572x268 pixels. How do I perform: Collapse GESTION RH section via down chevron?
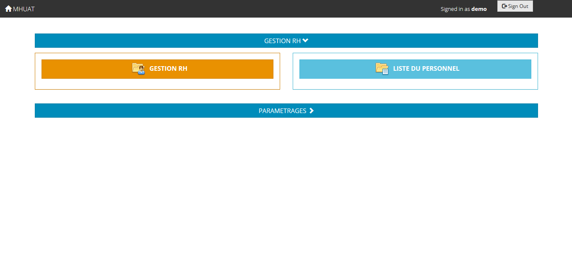pos(306,41)
